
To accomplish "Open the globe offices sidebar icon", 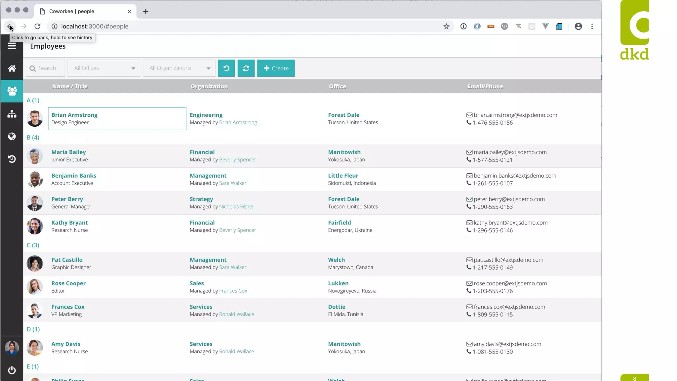I will pyautogui.click(x=12, y=137).
